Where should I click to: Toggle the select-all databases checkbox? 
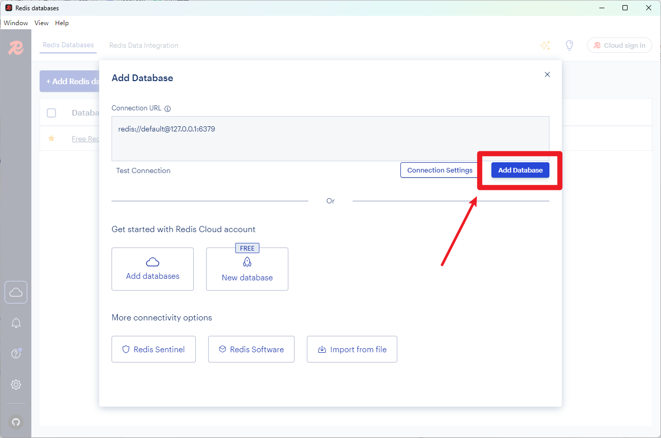[51, 113]
